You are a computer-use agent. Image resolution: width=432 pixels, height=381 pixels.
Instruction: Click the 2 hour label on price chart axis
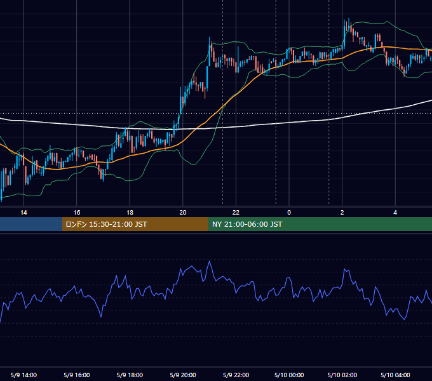[342, 213]
